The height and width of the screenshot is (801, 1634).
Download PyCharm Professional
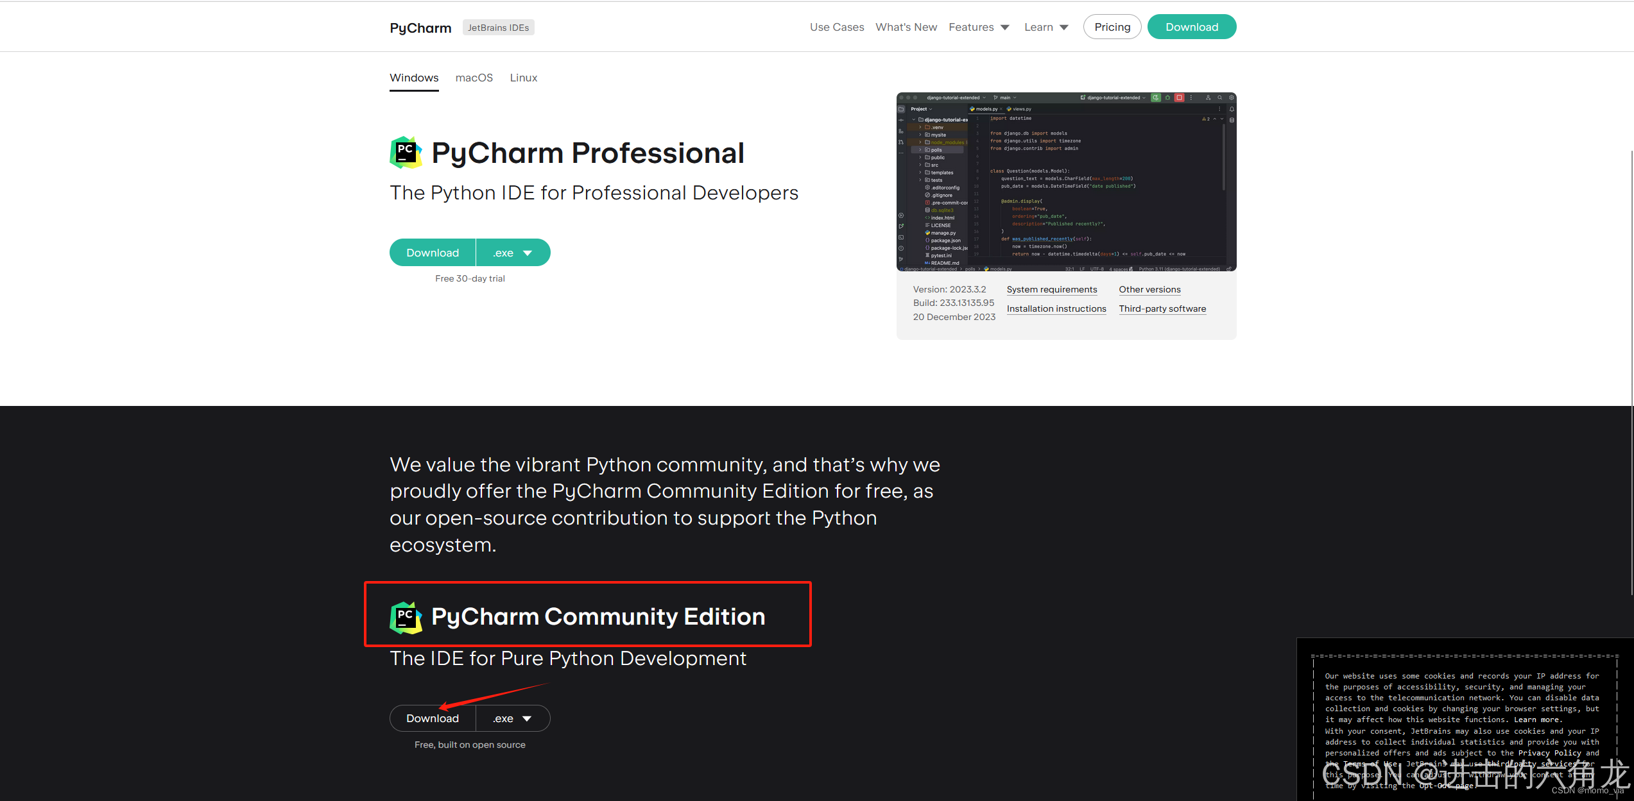tap(433, 253)
